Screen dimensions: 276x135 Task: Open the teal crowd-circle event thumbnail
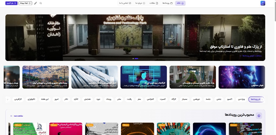coord(173,129)
